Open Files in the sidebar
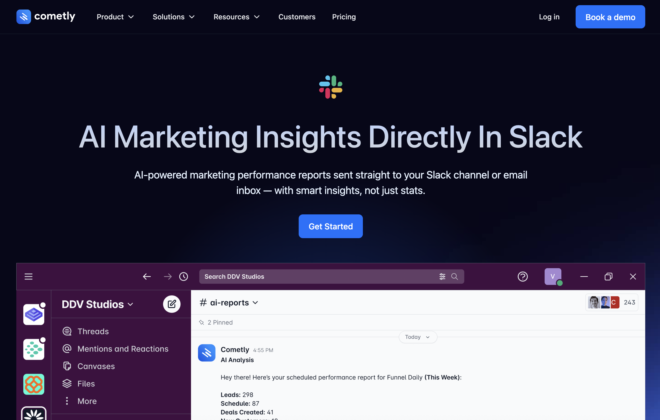This screenshot has width=660, height=420. pos(78,384)
